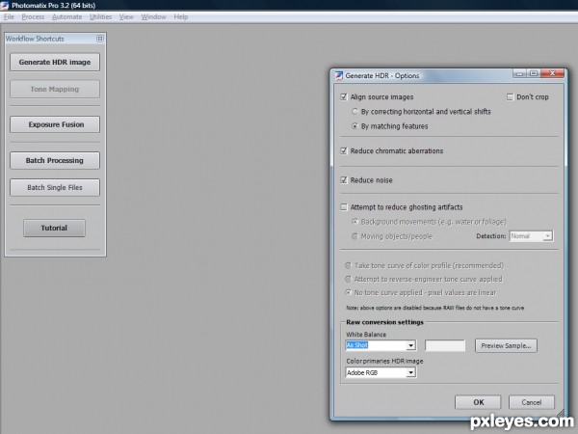Screen dimensions: 578x434
Task: Click the Photomatix Pro title bar icon
Action: tap(5, 5)
